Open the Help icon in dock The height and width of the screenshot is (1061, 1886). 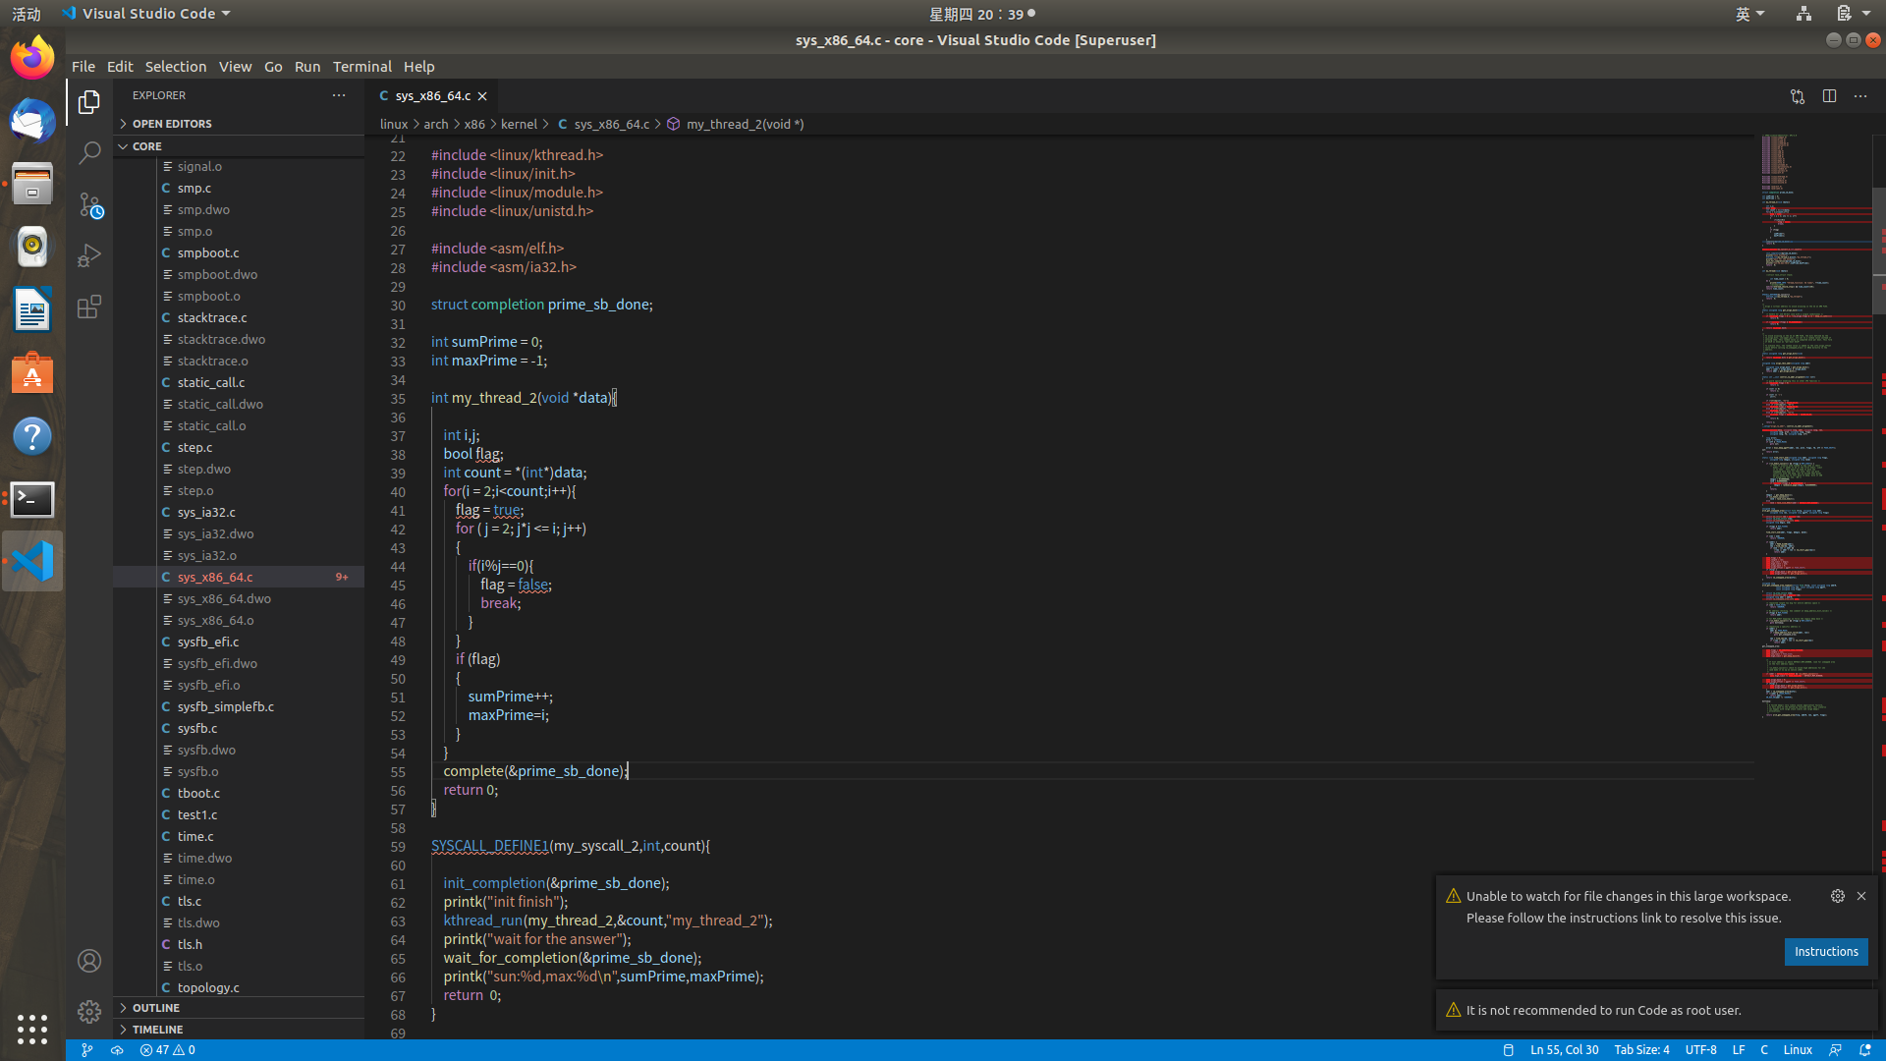click(x=32, y=436)
